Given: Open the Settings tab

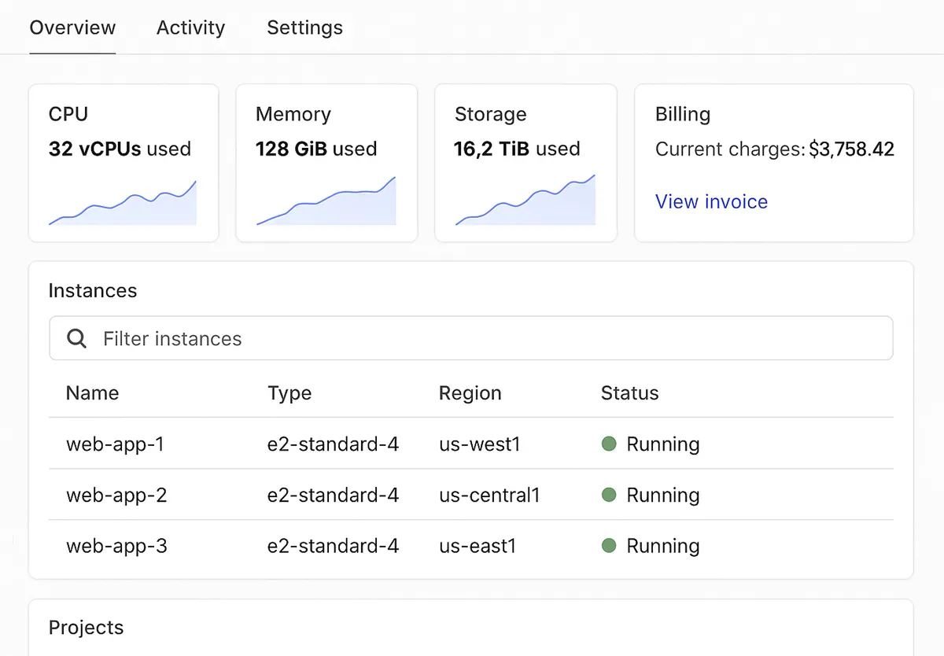Looking at the screenshot, I should pos(304,28).
